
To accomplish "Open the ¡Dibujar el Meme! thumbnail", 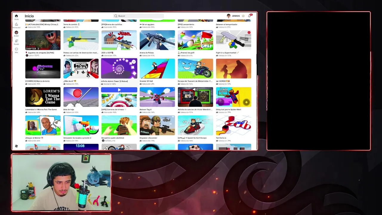I will point(43,125).
